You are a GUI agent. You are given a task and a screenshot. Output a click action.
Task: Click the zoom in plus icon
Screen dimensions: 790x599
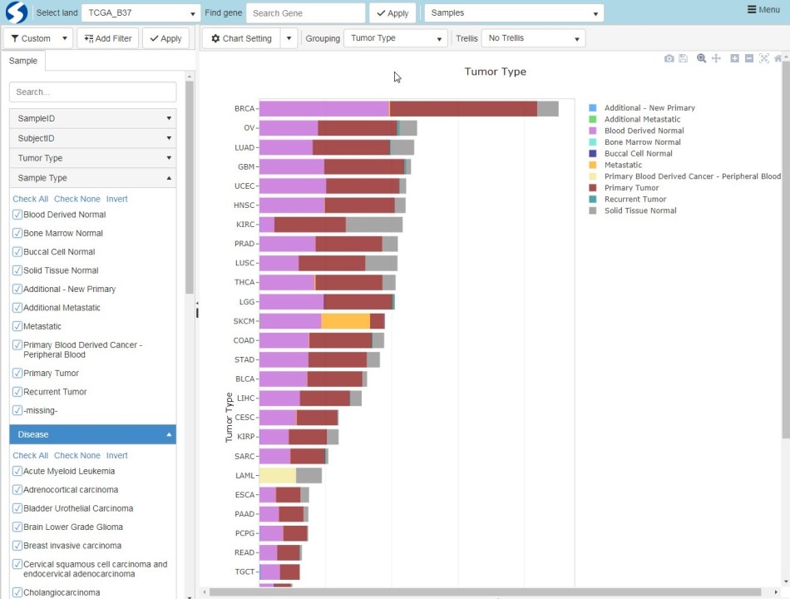(734, 58)
